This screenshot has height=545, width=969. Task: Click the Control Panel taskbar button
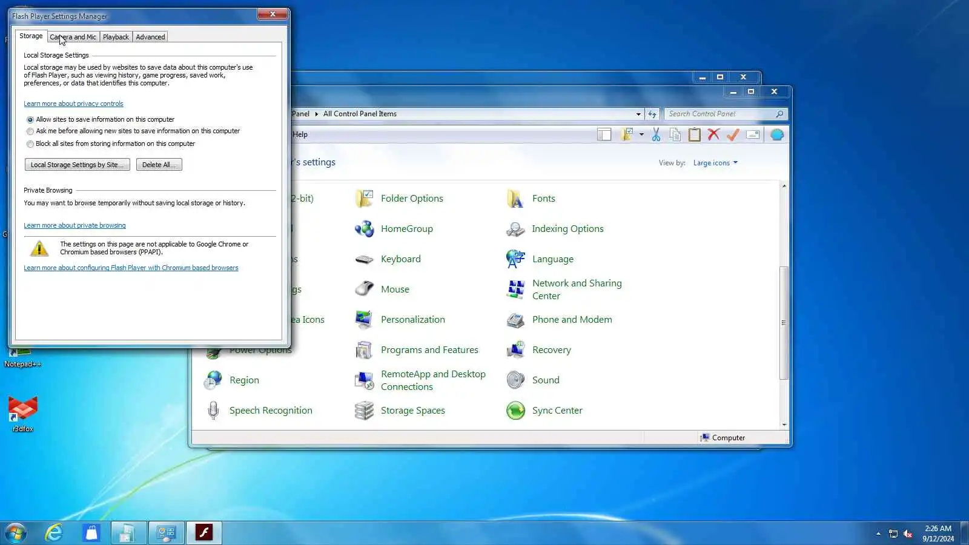tap(166, 533)
